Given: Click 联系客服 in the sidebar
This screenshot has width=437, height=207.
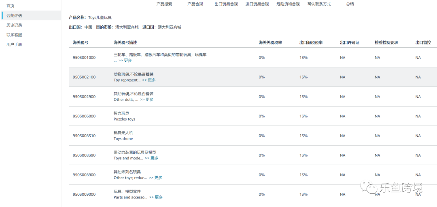Looking at the screenshot, I should pyautogui.click(x=15, y=35).
